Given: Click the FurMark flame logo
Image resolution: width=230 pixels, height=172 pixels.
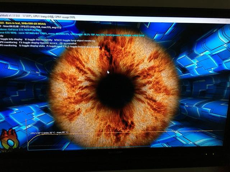Looking at the screenshot, I should click(9, 139).
